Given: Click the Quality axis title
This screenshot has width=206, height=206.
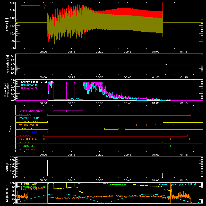Looking at the screenshot, I should point(7,167).
